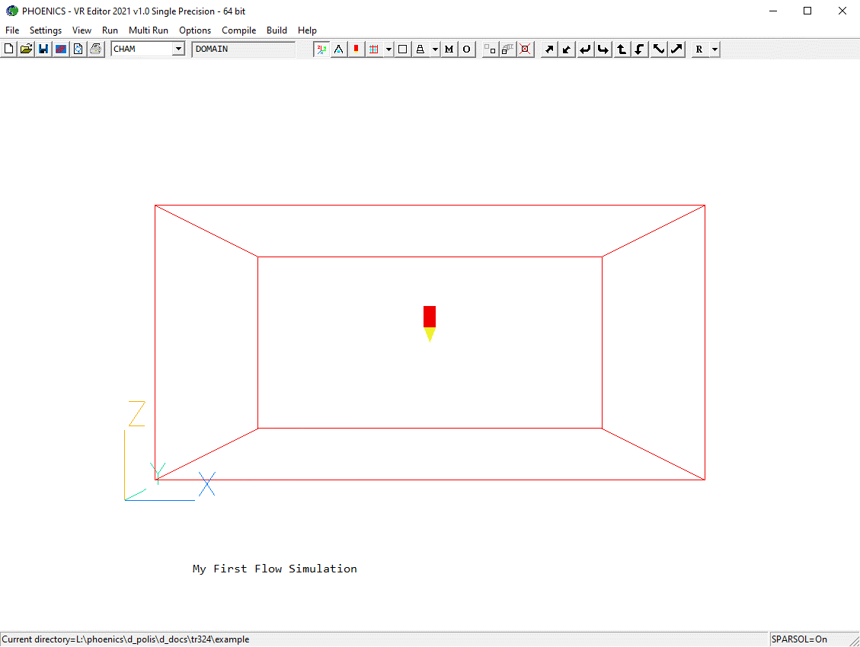Image resolution: width=860 pixels, height=647 pixels.
Task: Toggle the axes display icon
Action: (321, 49)
